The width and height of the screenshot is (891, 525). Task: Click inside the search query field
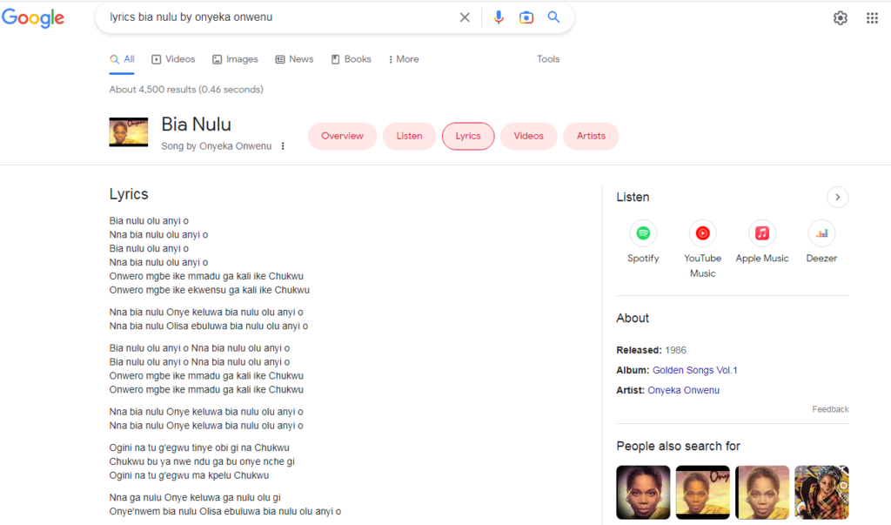coord(278,17)
